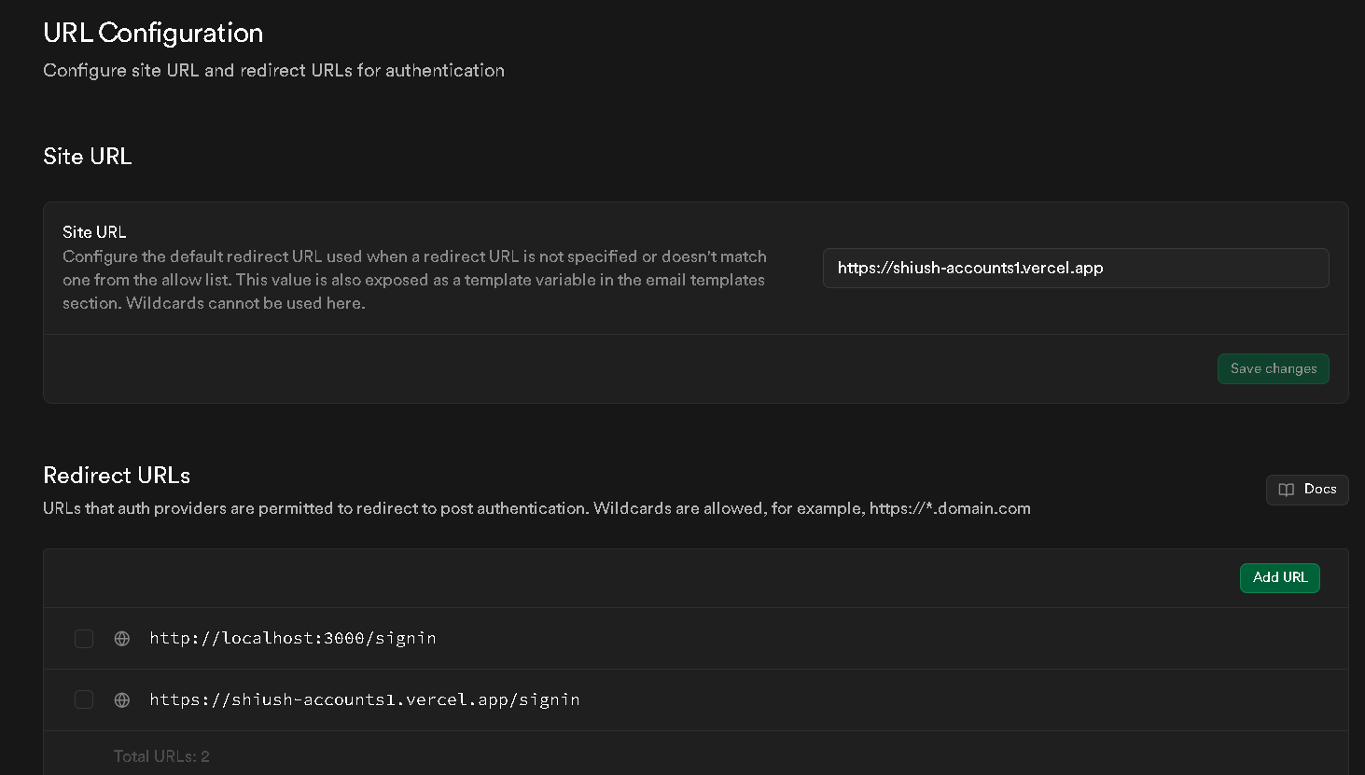The image size is (1365, 775).
Task: Click the default redirect URL description paragraph
Action: tap(414, 280)
